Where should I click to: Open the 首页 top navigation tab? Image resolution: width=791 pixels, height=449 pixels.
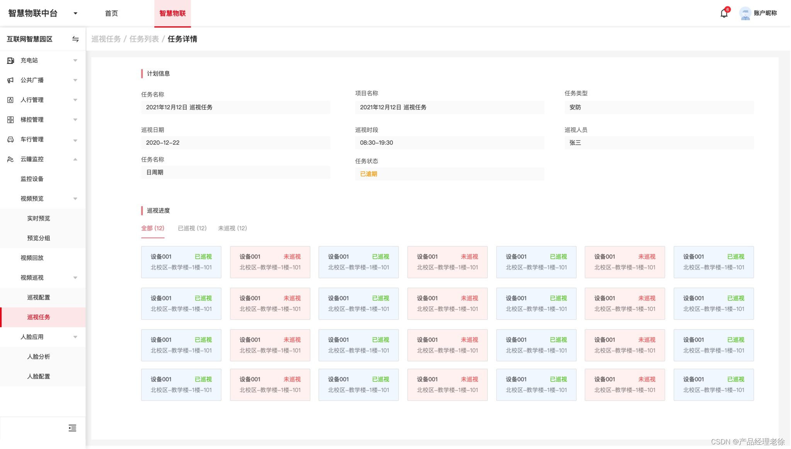click(x=111, y=14)
